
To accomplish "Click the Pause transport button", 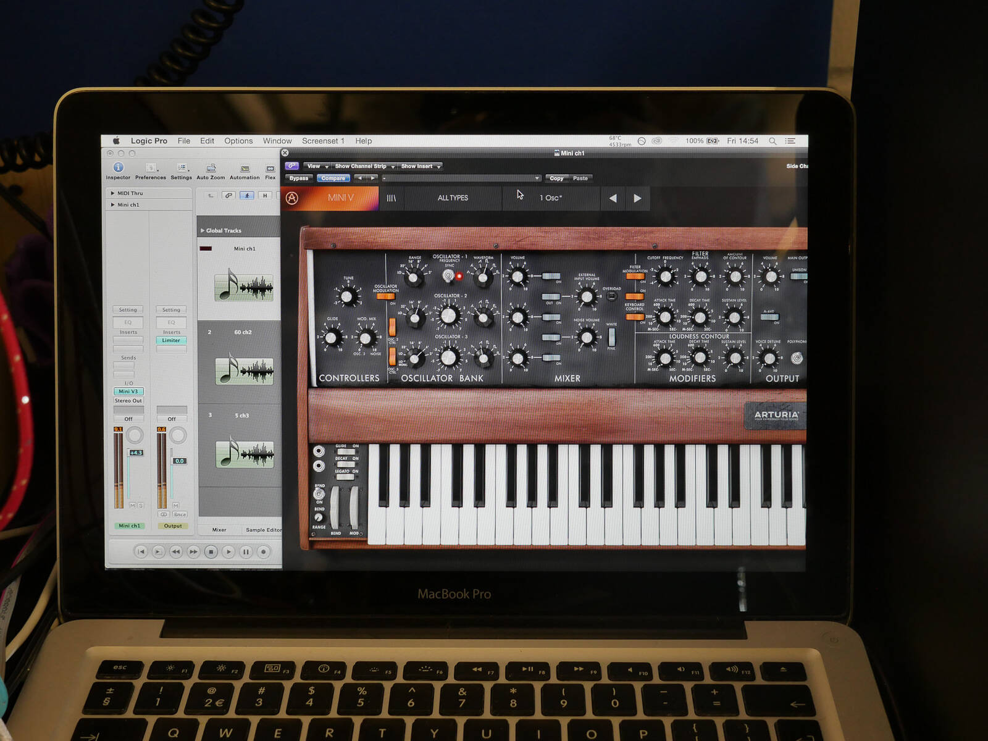I will 246,551.
